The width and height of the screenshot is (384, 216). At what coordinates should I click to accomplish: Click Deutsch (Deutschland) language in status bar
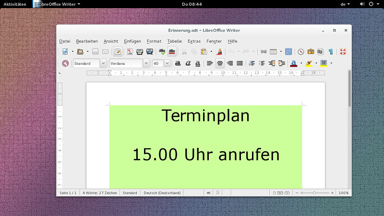[x=162, y=192]
